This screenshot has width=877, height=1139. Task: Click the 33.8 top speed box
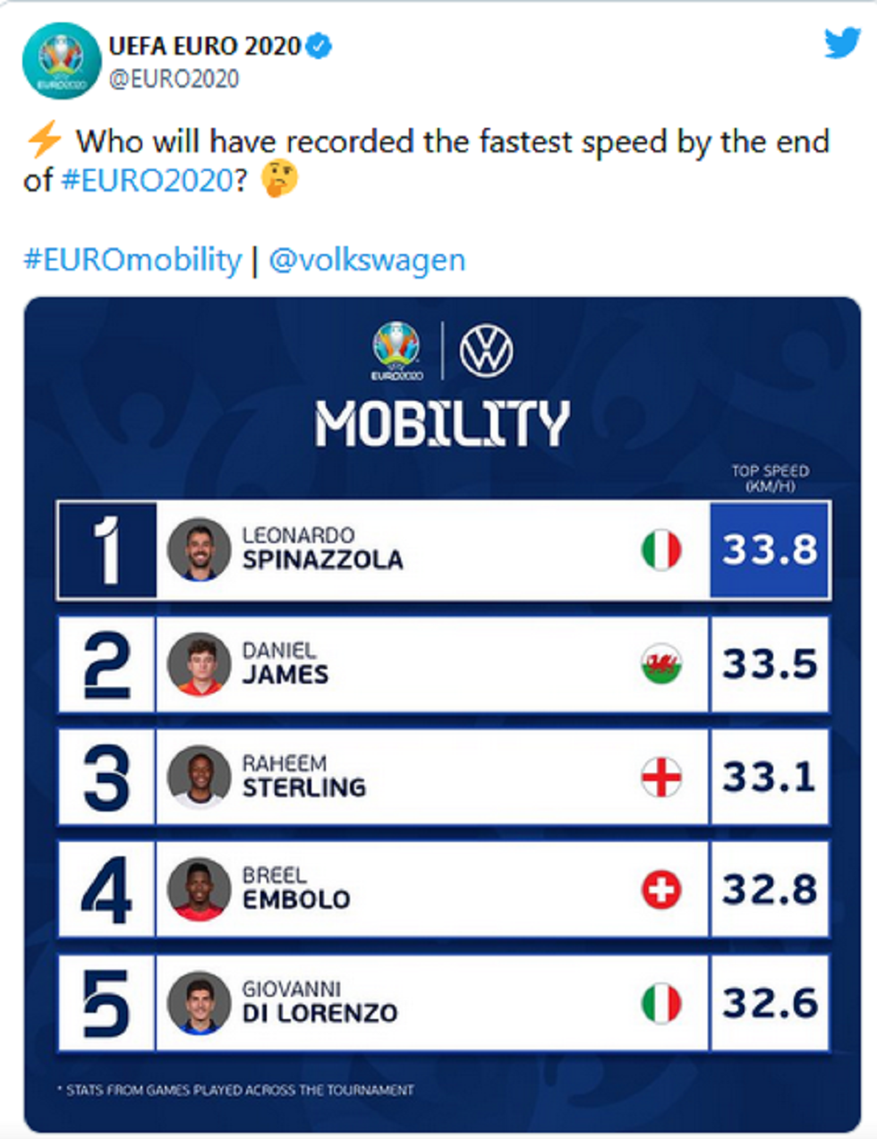click(x=770, y=549)
